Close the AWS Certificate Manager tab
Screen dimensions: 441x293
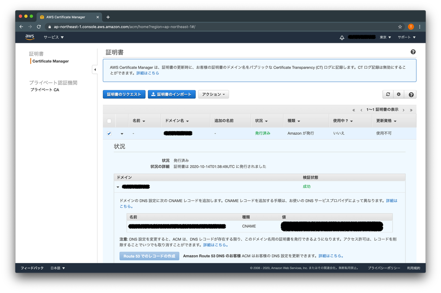click(x=98, y=17)
